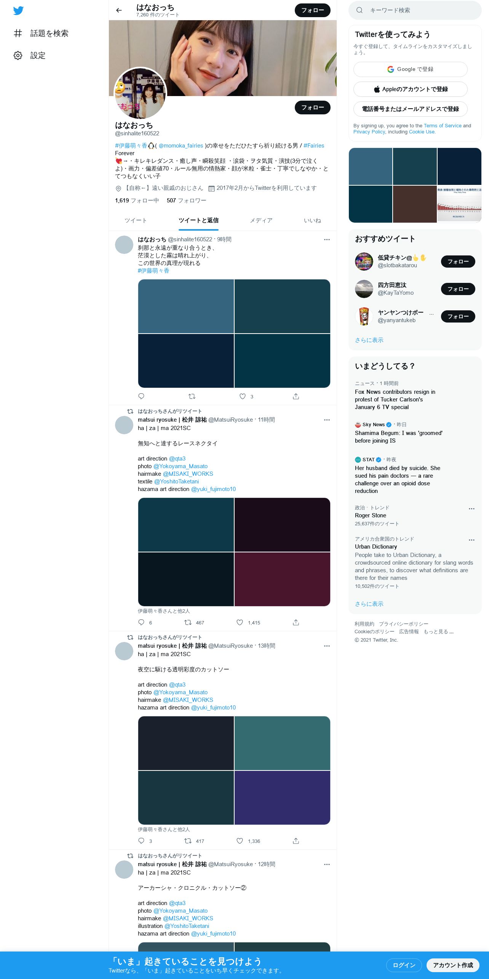
Task: Share the tweet with 1,415 likes
Action: pos(296,623)
